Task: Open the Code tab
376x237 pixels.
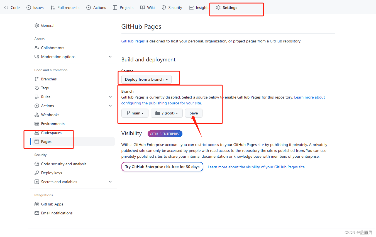Action: 12,8
